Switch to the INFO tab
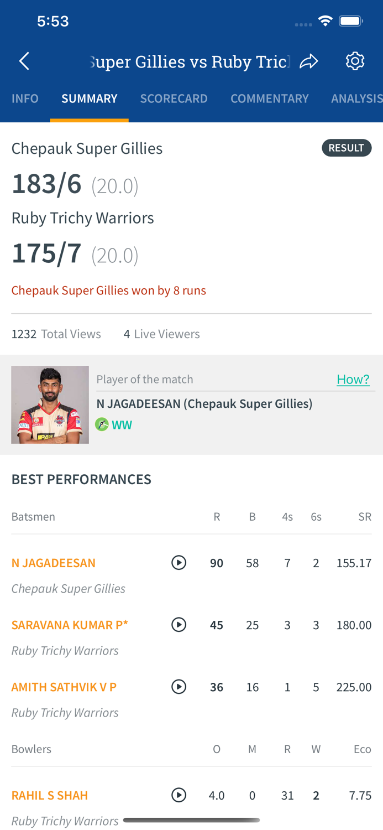383x830 pixels. tap(25, 98)
